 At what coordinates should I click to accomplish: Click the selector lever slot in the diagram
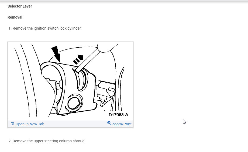tap(81, 80)
